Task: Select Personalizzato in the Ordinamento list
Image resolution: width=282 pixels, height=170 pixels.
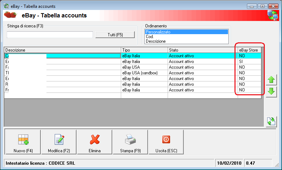Action: (187, 32)
